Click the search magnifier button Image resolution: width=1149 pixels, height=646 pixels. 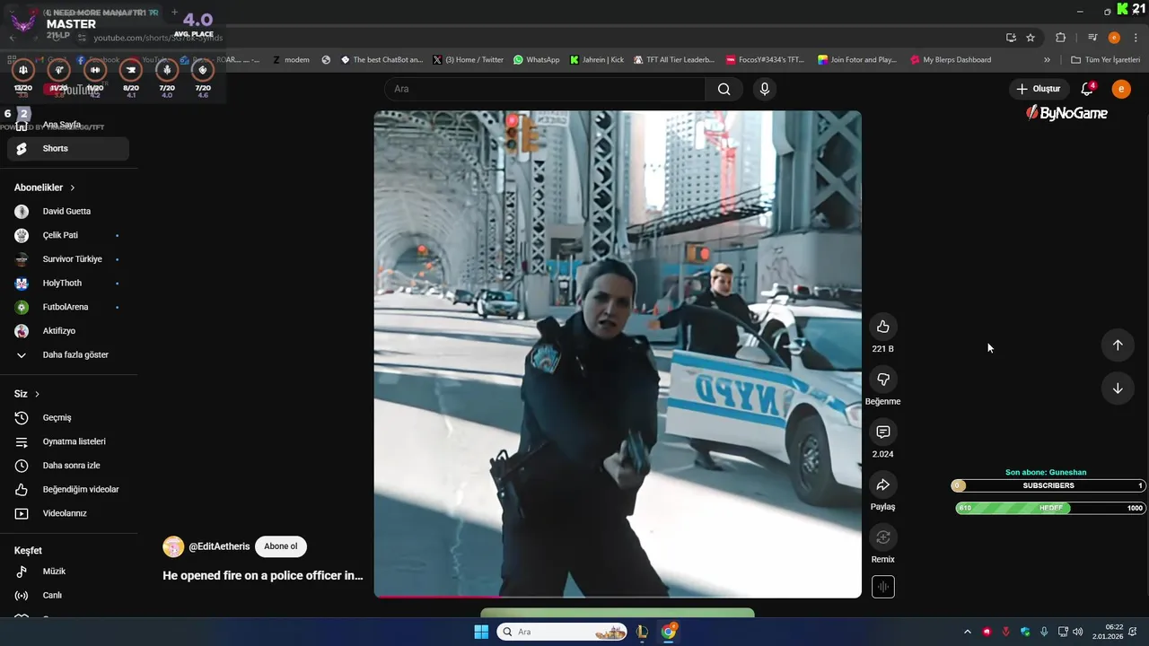724,89
